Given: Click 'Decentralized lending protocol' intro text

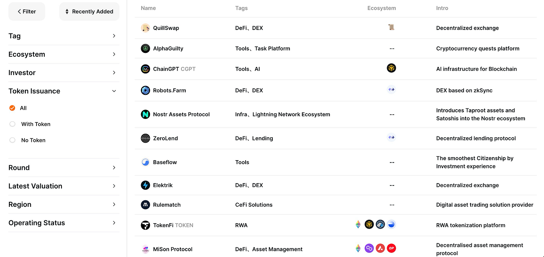Looking at the screenshot, I should (476, 138).
